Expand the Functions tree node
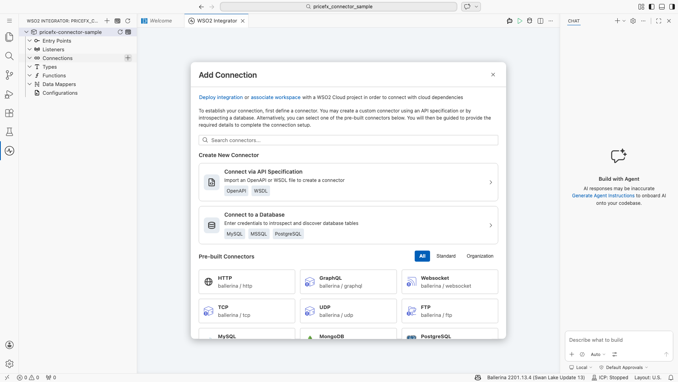This screenshot has height=382, width=678. coord(30,75)
